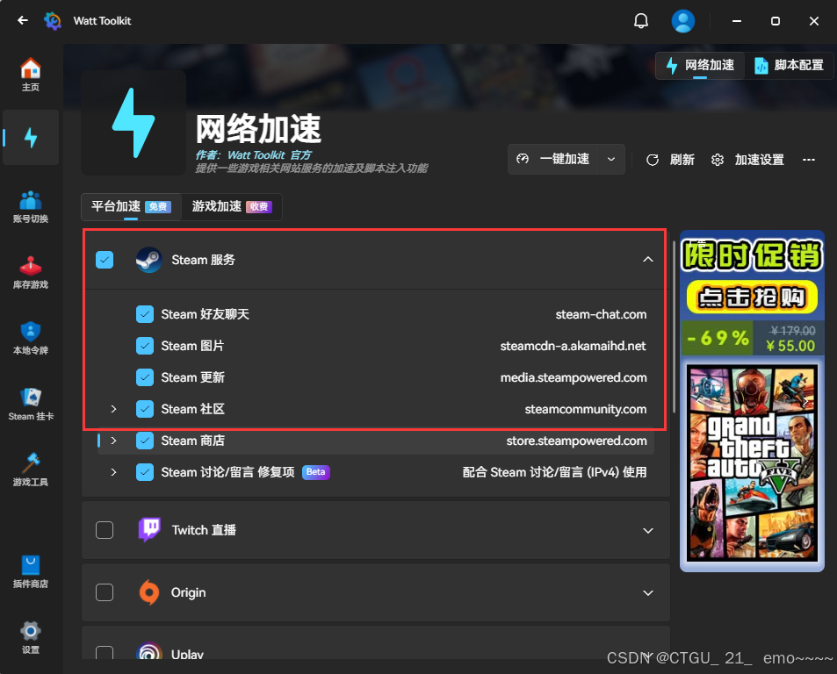Click the Beta badge

tap(316, 472)
